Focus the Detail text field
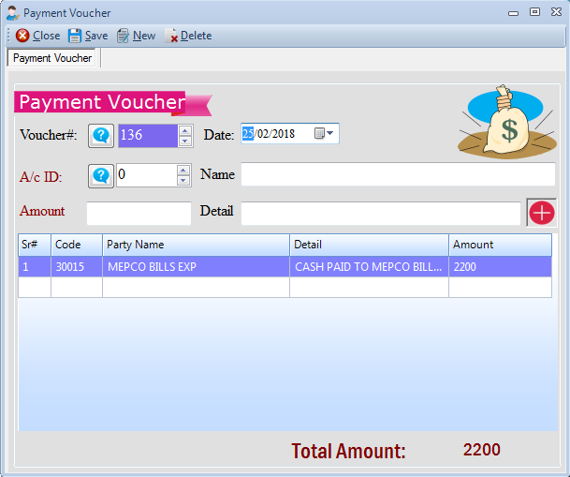 (380, 213)
